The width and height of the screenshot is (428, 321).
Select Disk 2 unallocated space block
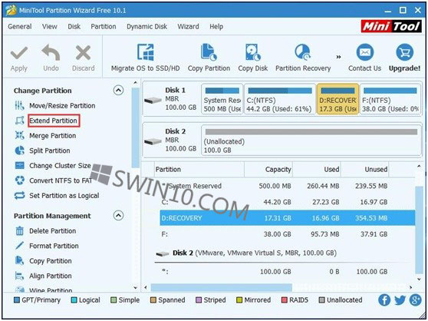[311, 141]
